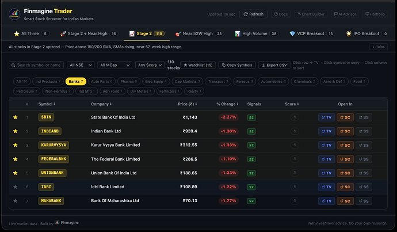Switch to the VCP Breakout tab

[312, 34]
